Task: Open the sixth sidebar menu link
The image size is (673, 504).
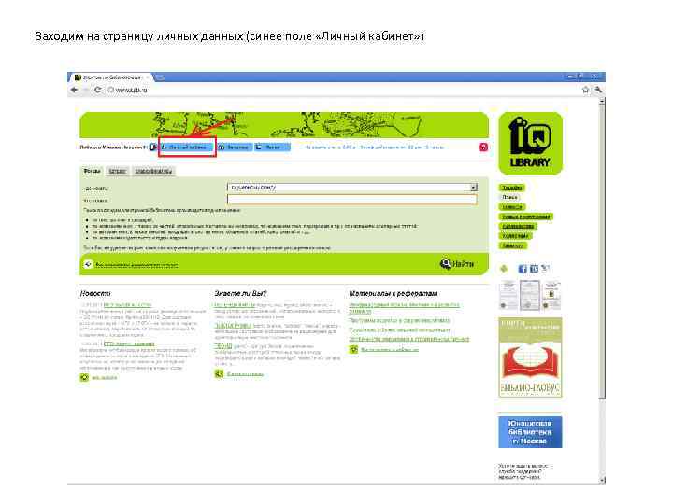Action: coord(515,236)
